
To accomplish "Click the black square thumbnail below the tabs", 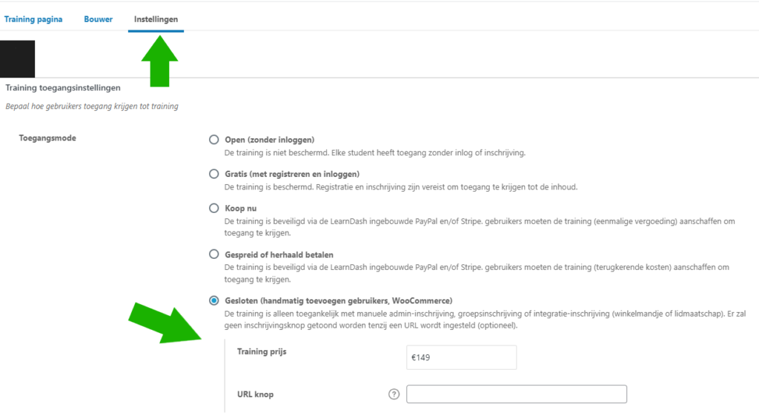I will pos(18,59).
